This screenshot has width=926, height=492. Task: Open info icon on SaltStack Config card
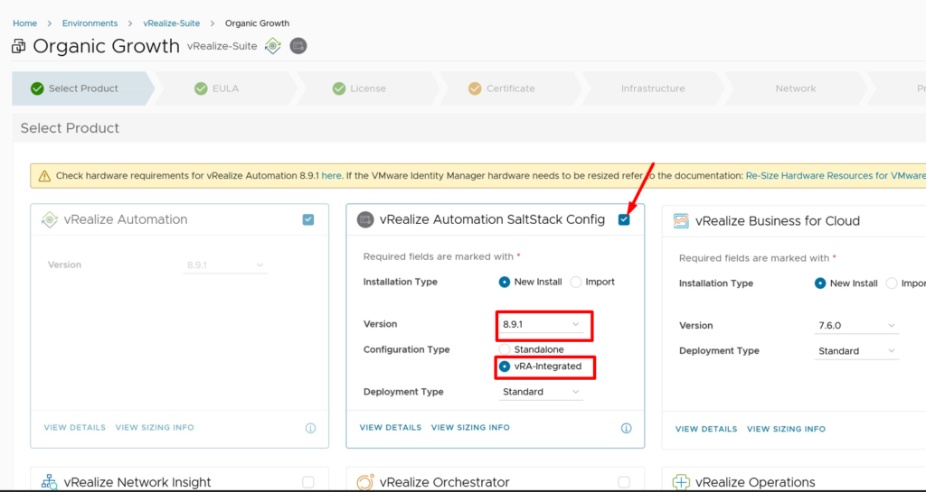627,429
